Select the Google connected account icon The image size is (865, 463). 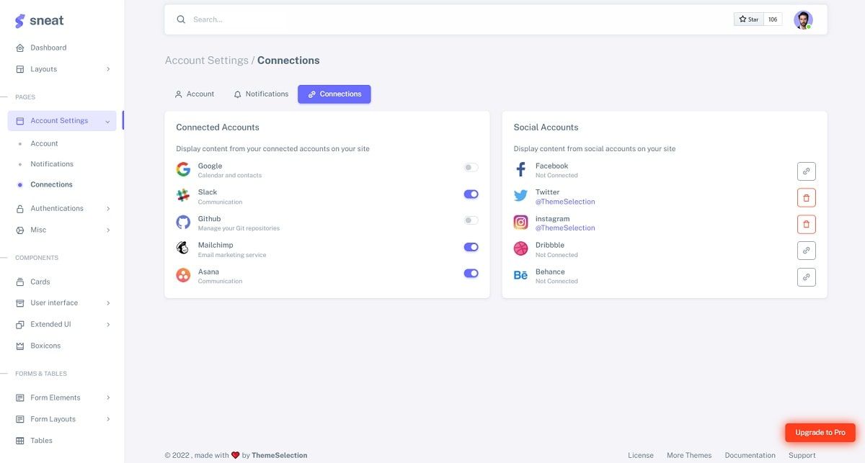[181, 168]
